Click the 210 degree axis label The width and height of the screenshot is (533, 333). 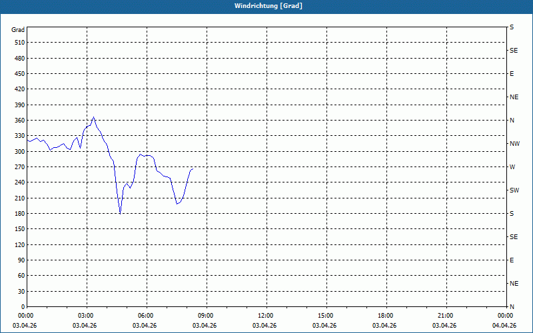(20, 198)
